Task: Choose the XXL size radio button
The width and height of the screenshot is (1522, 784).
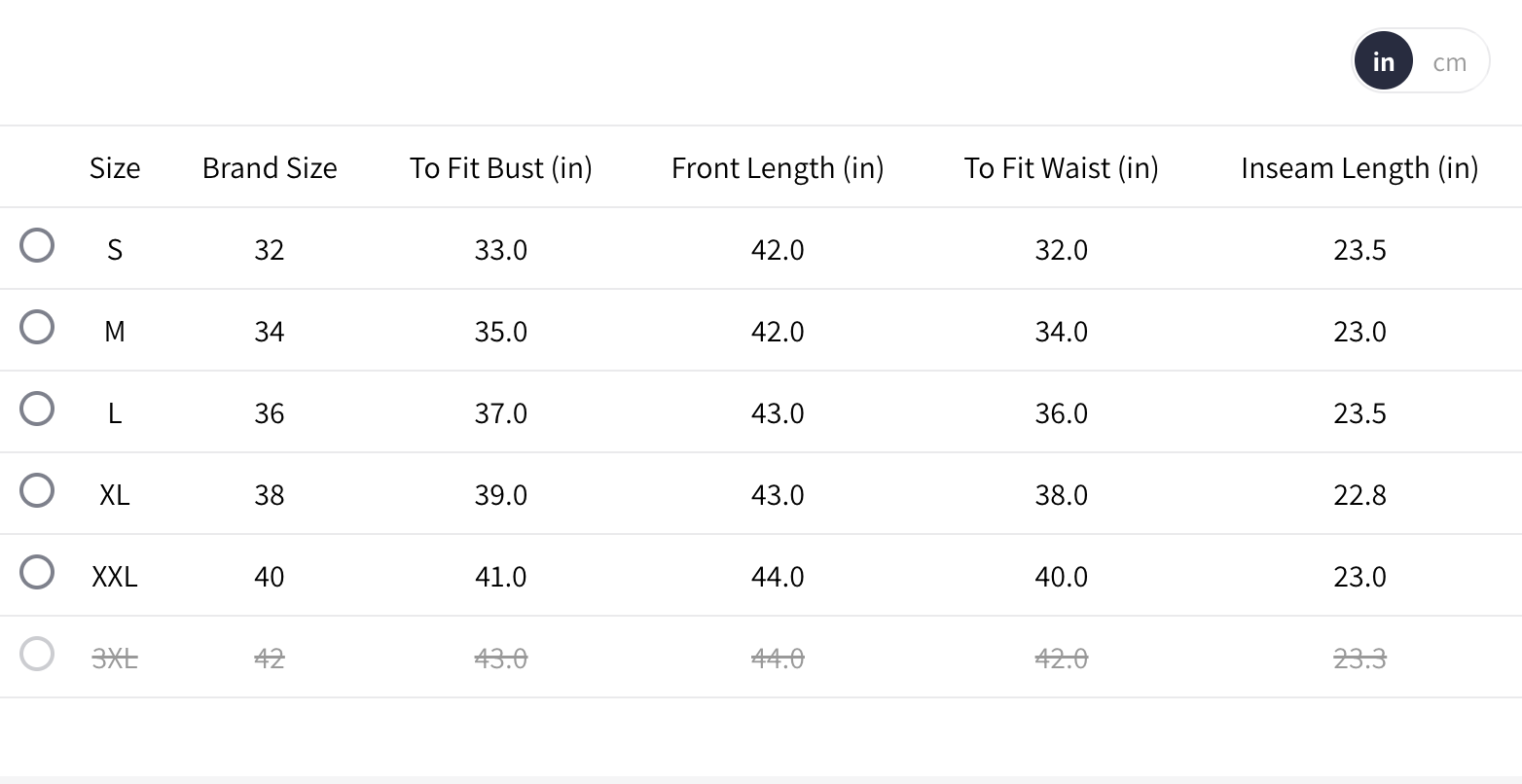Action: tap(37, 572)
